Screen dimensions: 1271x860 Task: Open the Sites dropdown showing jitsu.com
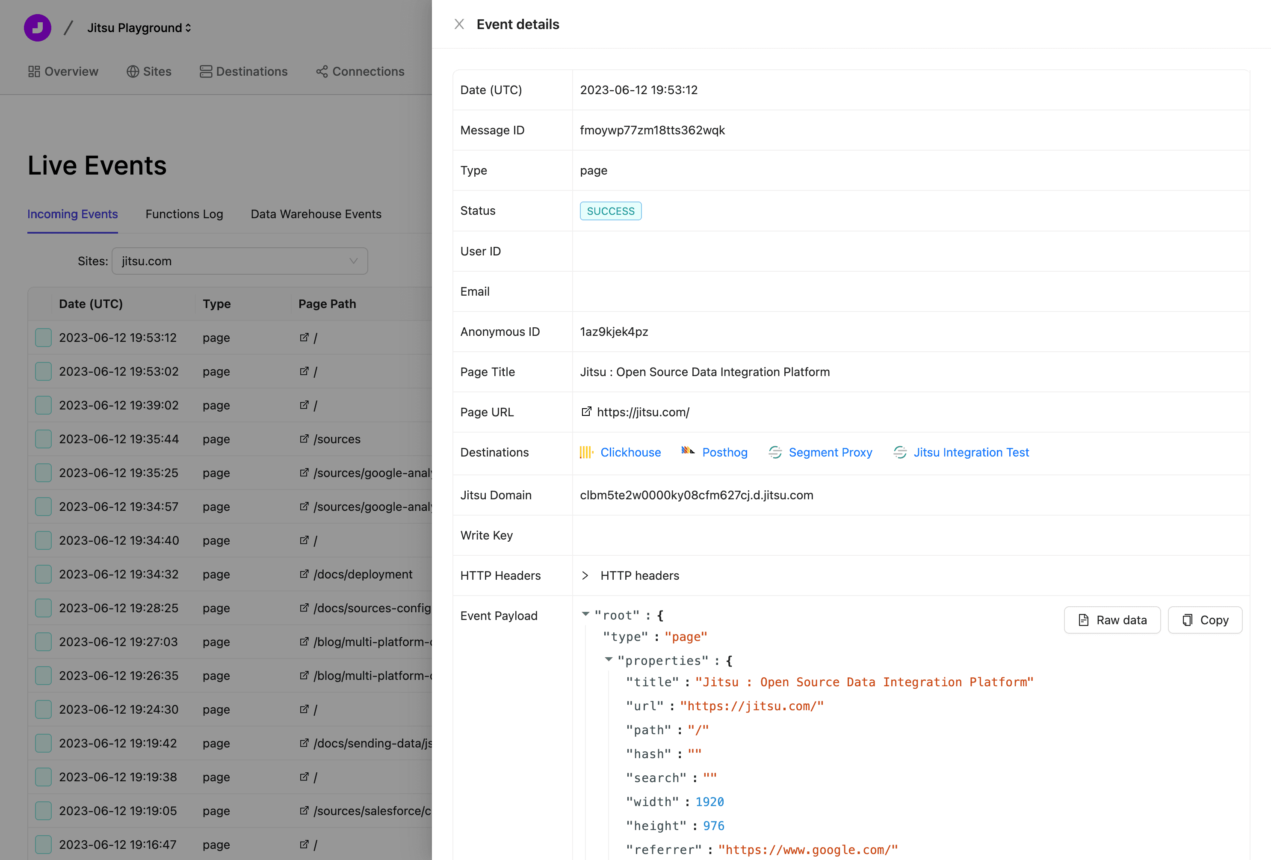pyautogui.click(x=239, y=261)
